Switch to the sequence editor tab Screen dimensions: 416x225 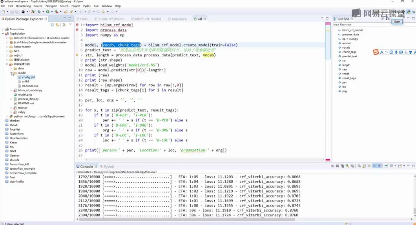[179, 19]
